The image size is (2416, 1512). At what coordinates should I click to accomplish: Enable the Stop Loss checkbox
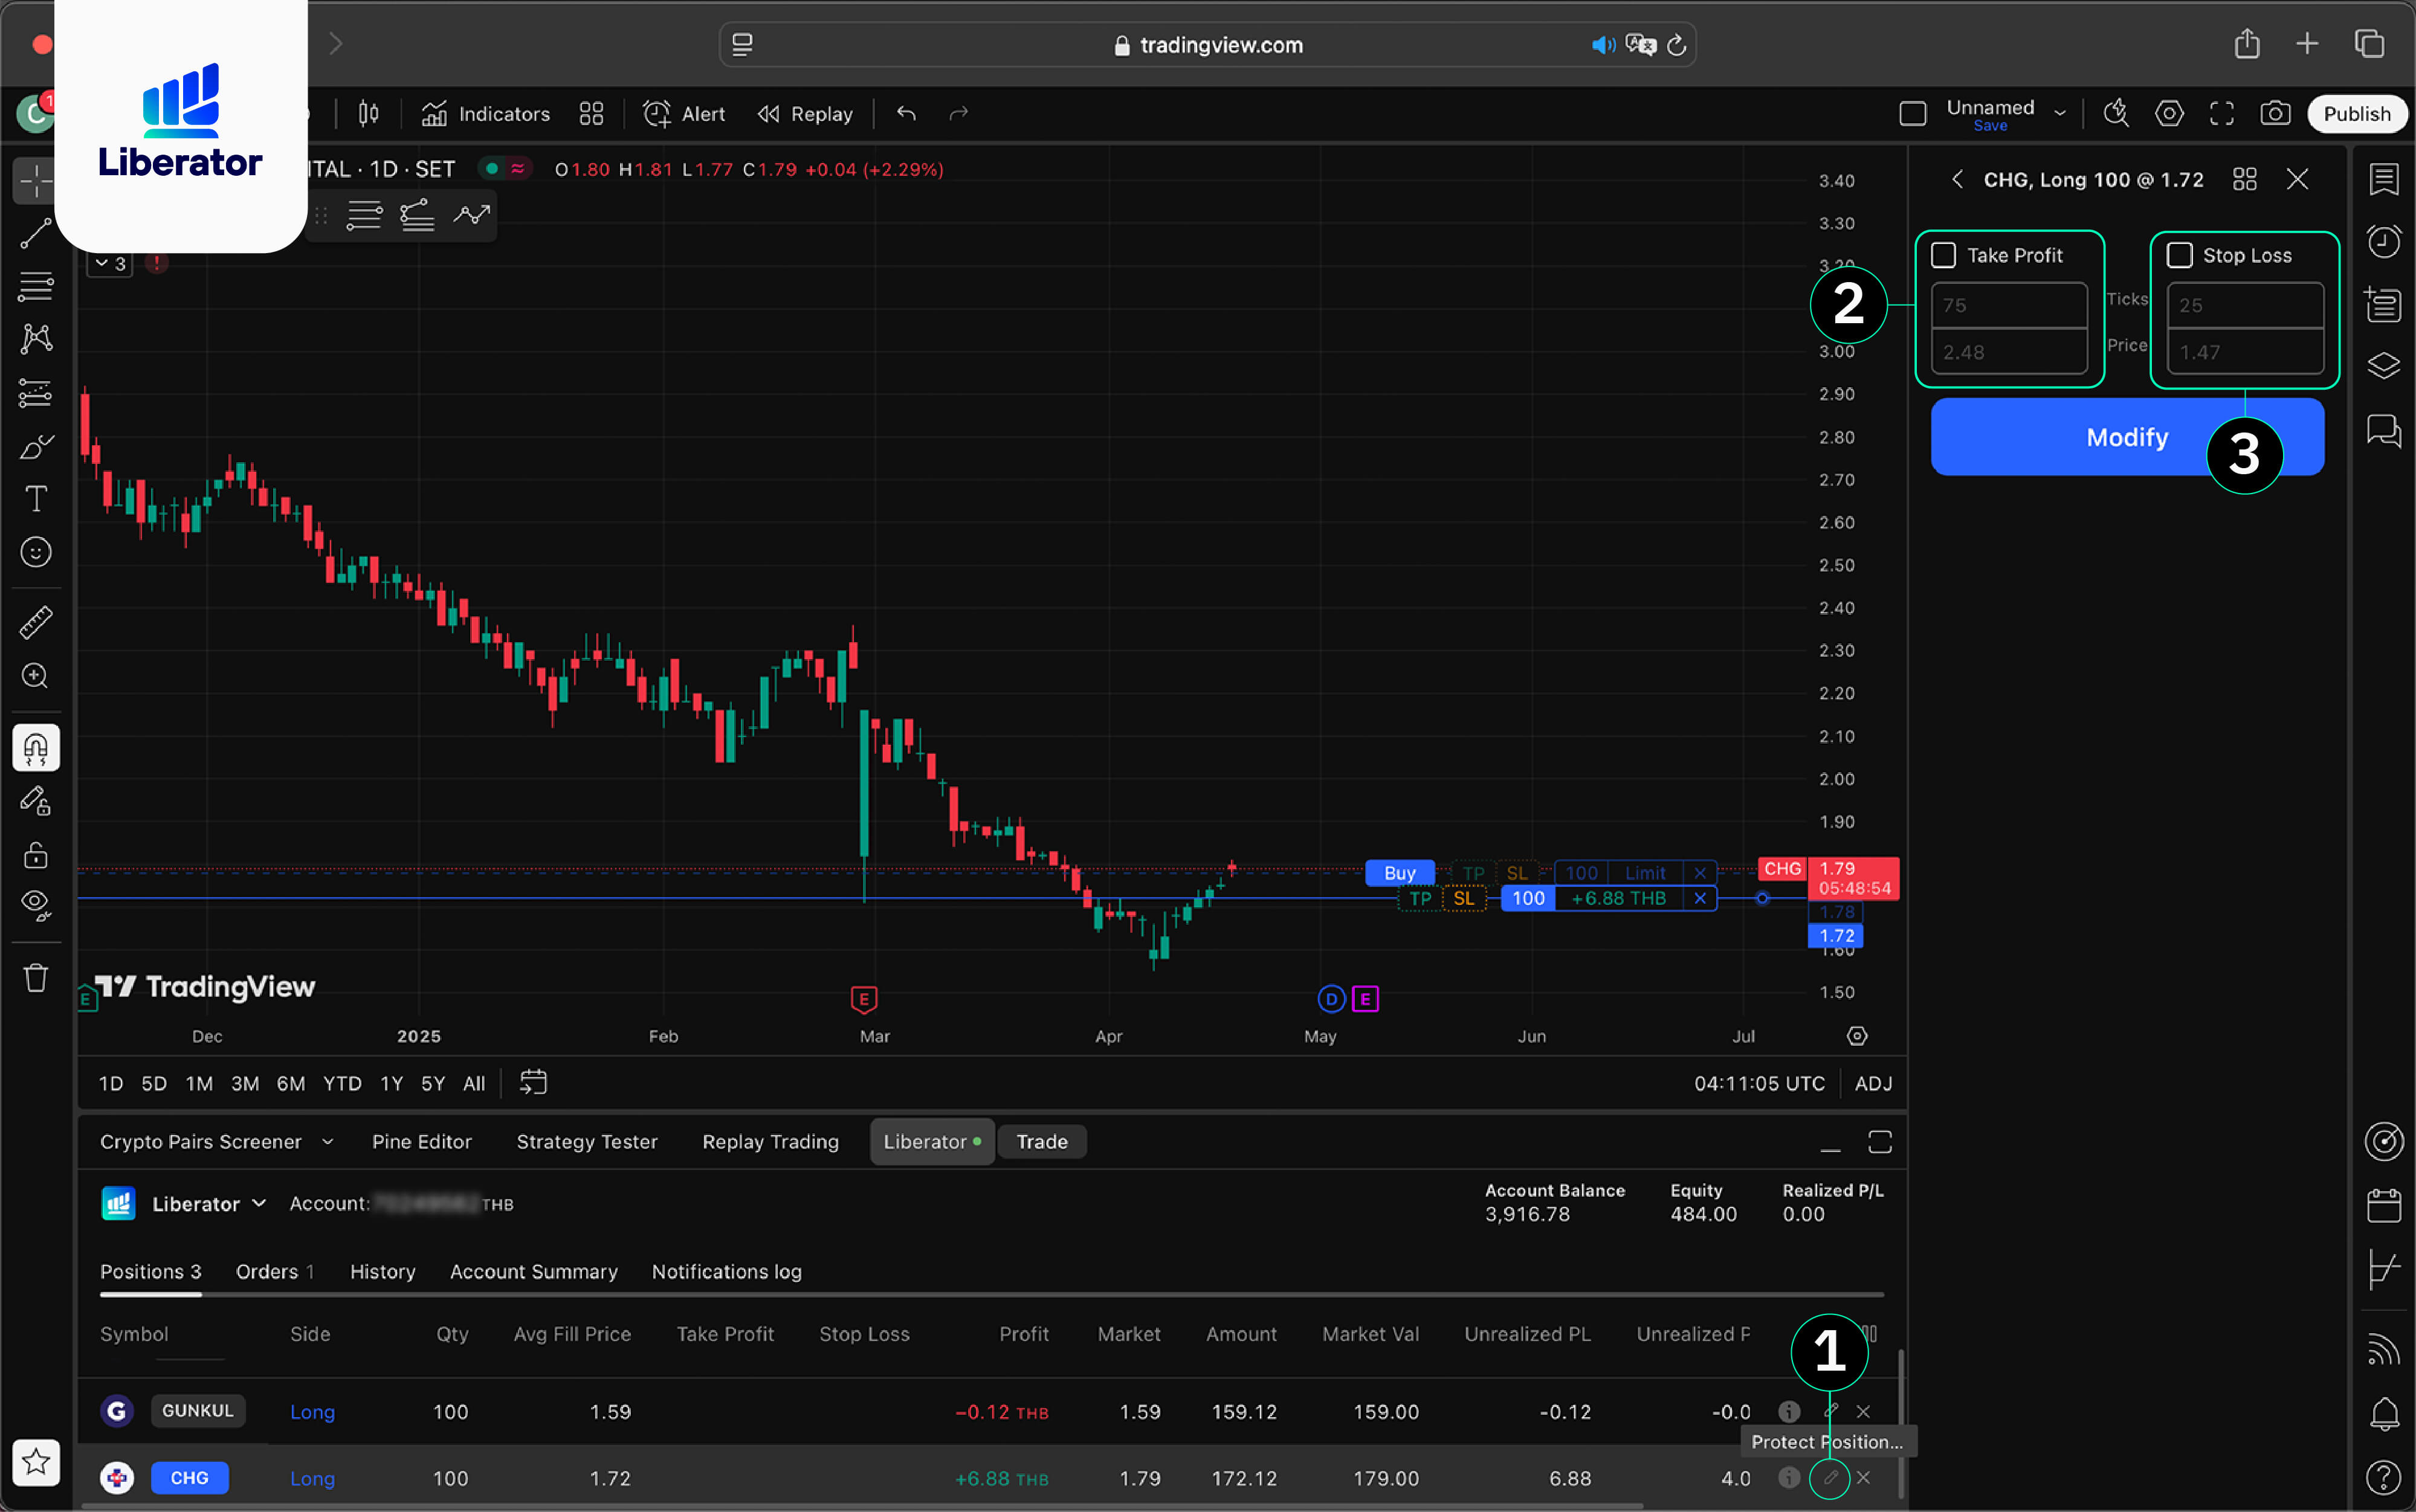[x=2179, y=255]
